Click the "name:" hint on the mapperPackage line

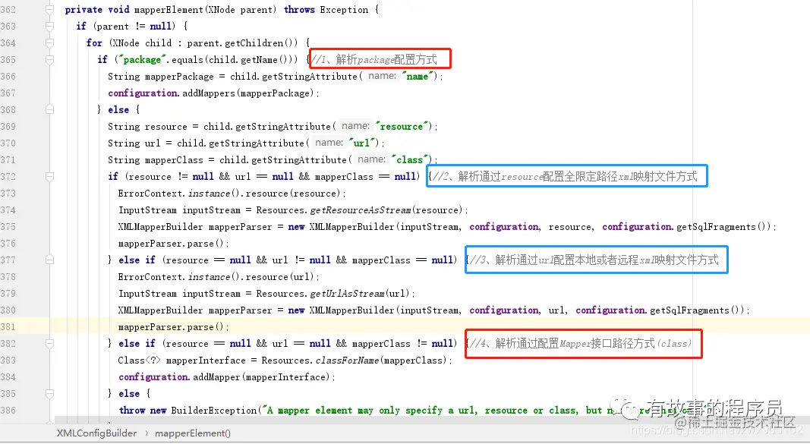click(x=383, y=76)
